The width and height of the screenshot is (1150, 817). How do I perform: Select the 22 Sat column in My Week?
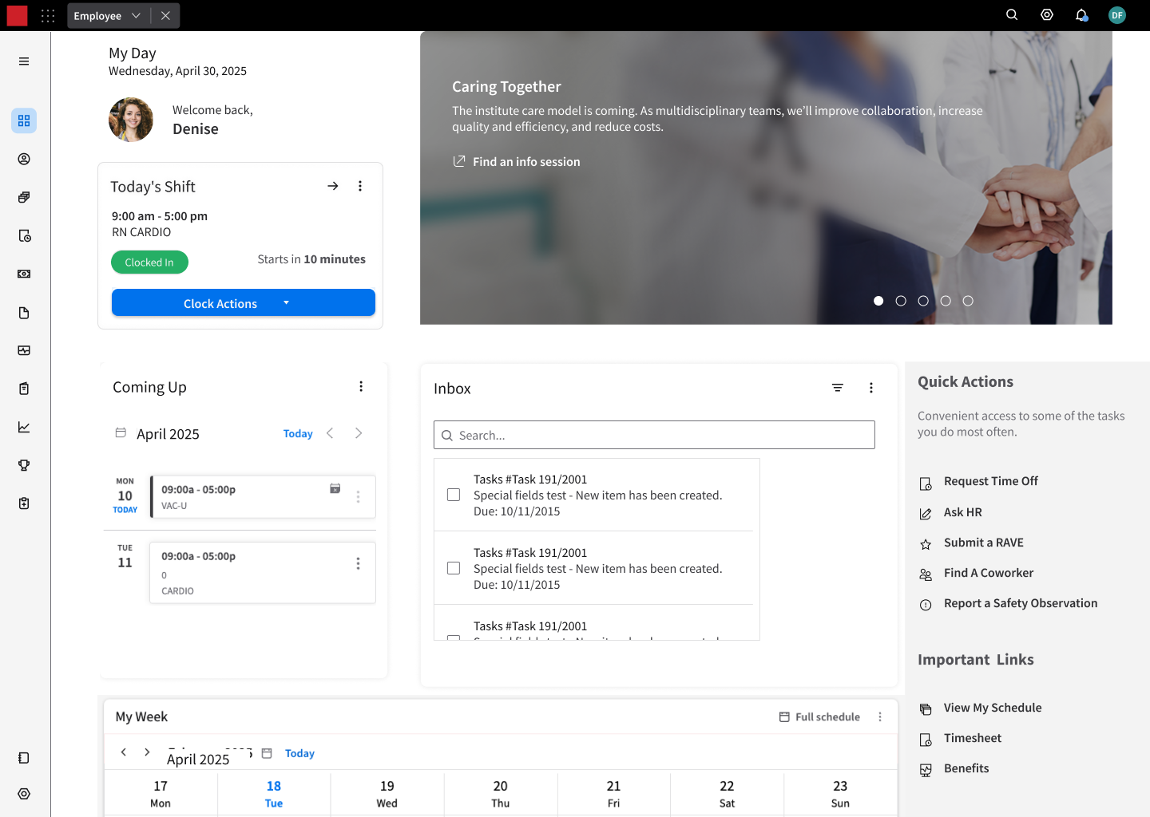[x=727, y=793]
